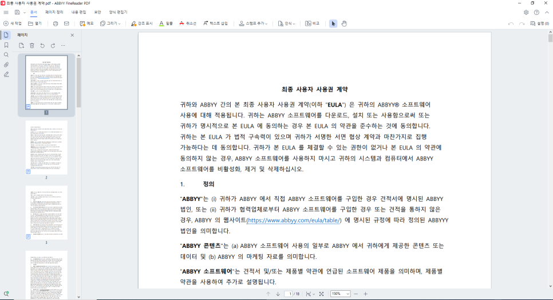Viewport: 553px width, 300px height.
Task: Open the bookmarks sidebar panel
Action: click(x=6, y=45)
